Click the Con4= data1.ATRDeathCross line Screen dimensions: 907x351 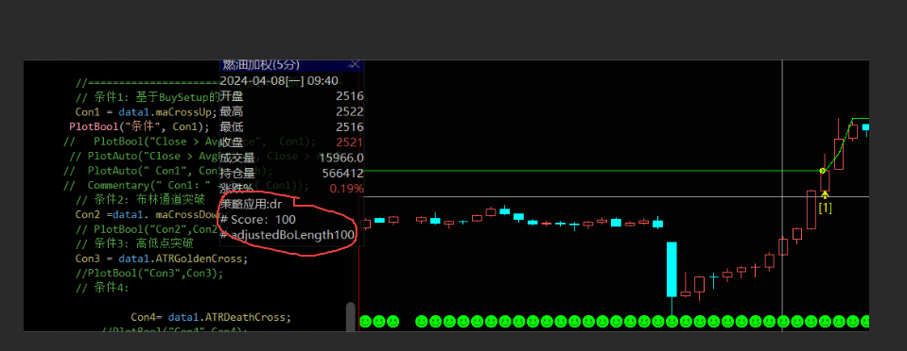[x=211, y=317]
